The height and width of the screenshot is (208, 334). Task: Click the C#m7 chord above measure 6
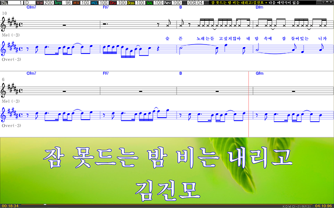(31, 73)
